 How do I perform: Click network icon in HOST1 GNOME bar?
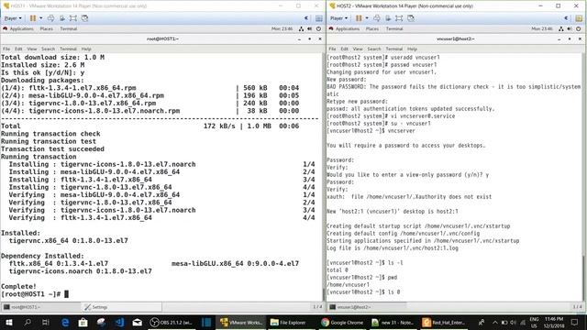[302, 28]
